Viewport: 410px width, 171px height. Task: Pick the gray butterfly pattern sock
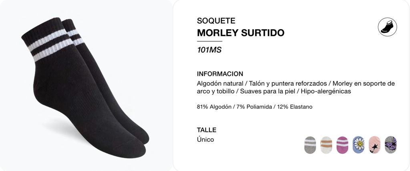click(391, 145)
